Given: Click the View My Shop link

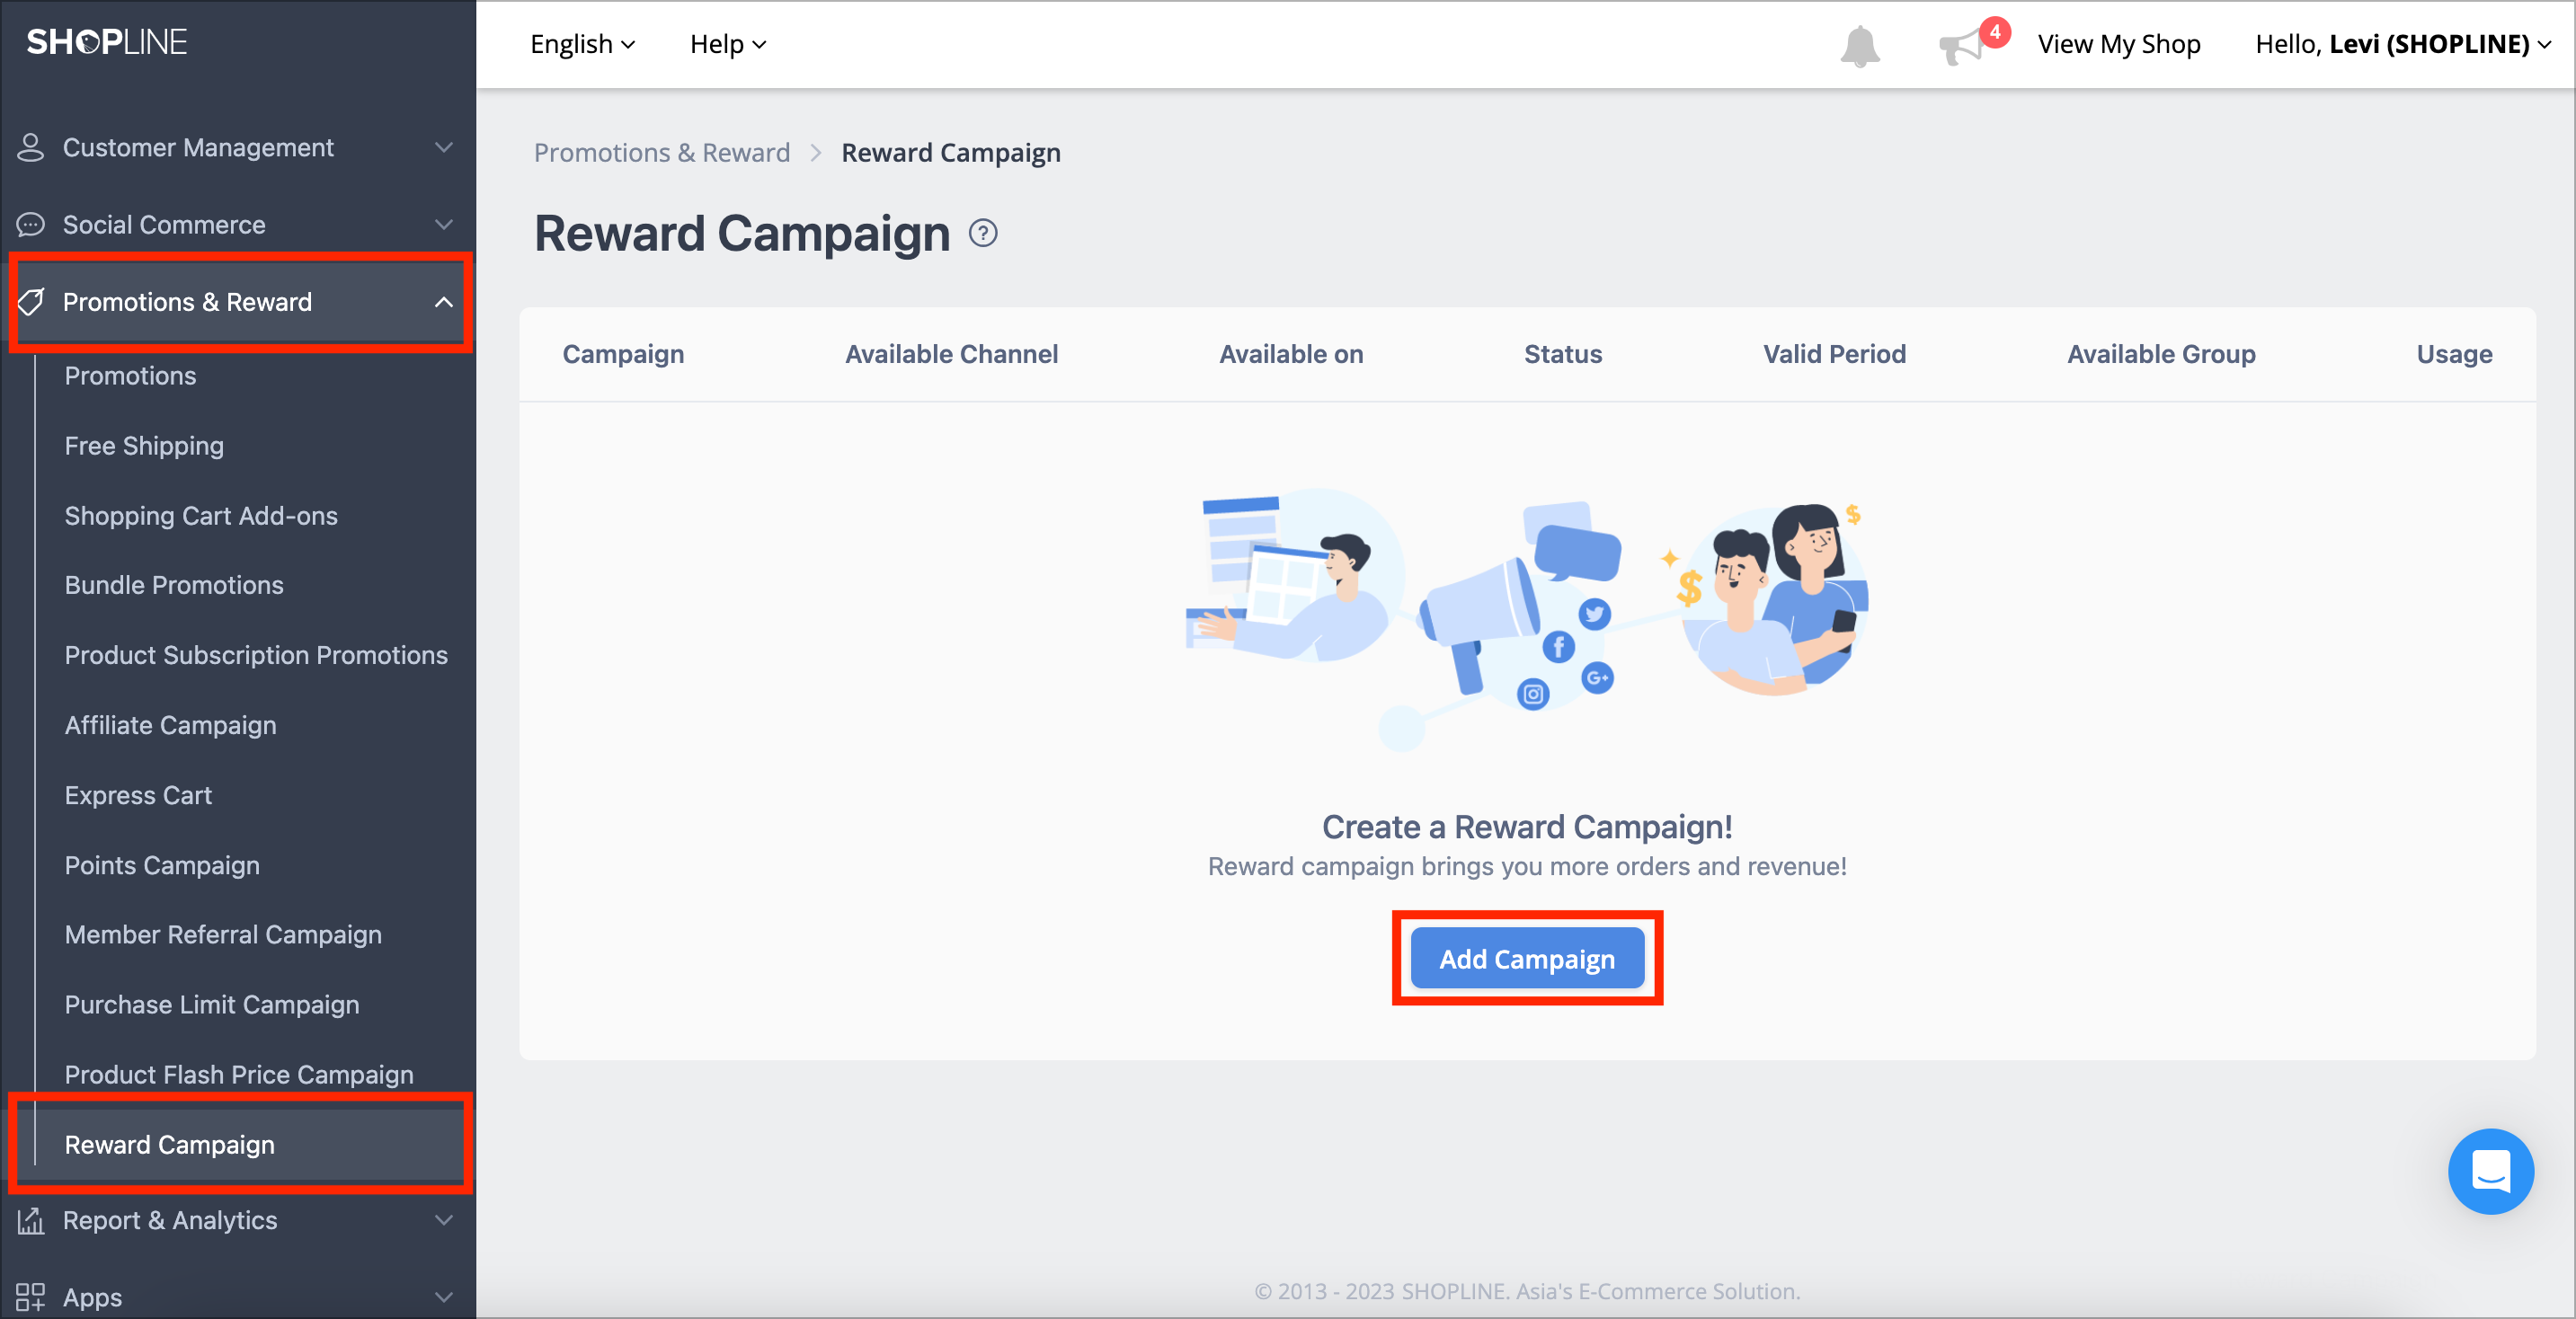Looking at the screenshot, I should [2118, 44].
